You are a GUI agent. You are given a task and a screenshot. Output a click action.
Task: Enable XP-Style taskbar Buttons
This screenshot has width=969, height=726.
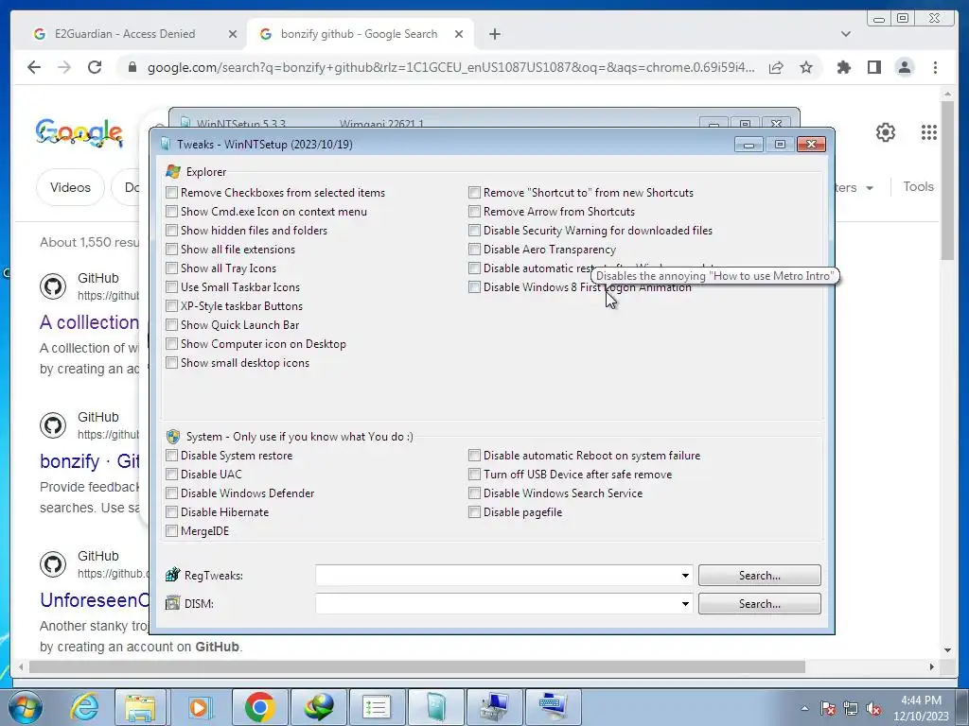[x=172, y=306]
